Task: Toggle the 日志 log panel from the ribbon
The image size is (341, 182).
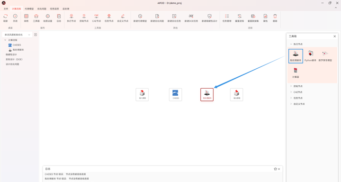Action: point(59,16)
